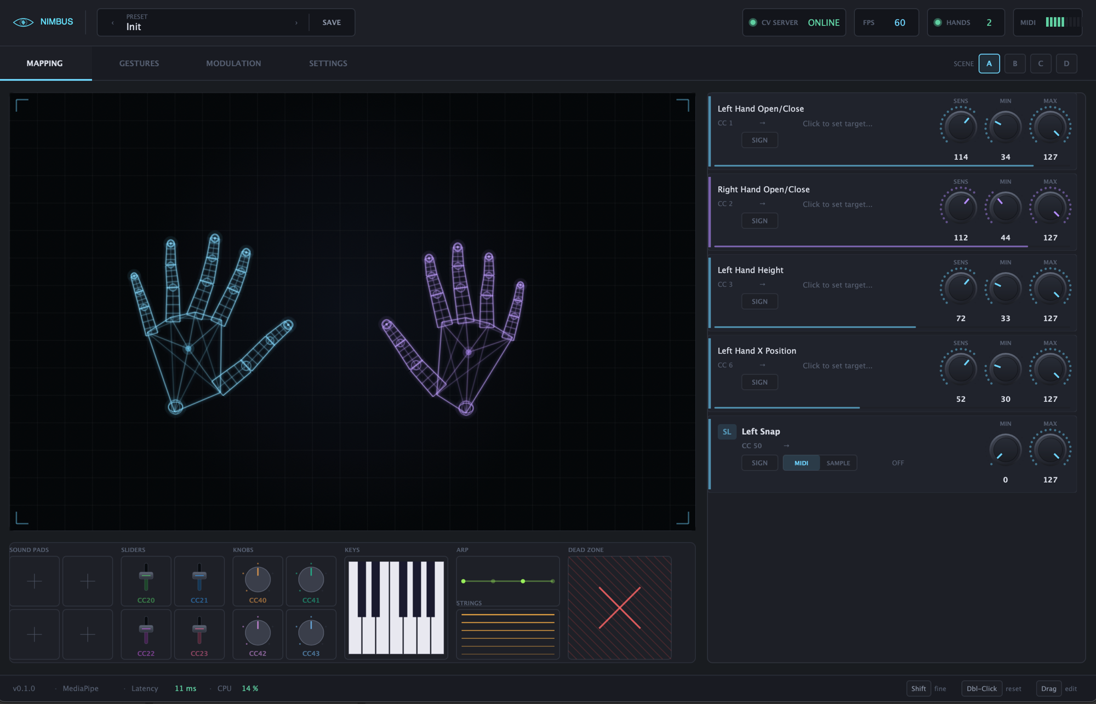This screenshot has height=704, width=1096.
Task: Select the DEAD ZONE widget
Action: pos(620,608)
